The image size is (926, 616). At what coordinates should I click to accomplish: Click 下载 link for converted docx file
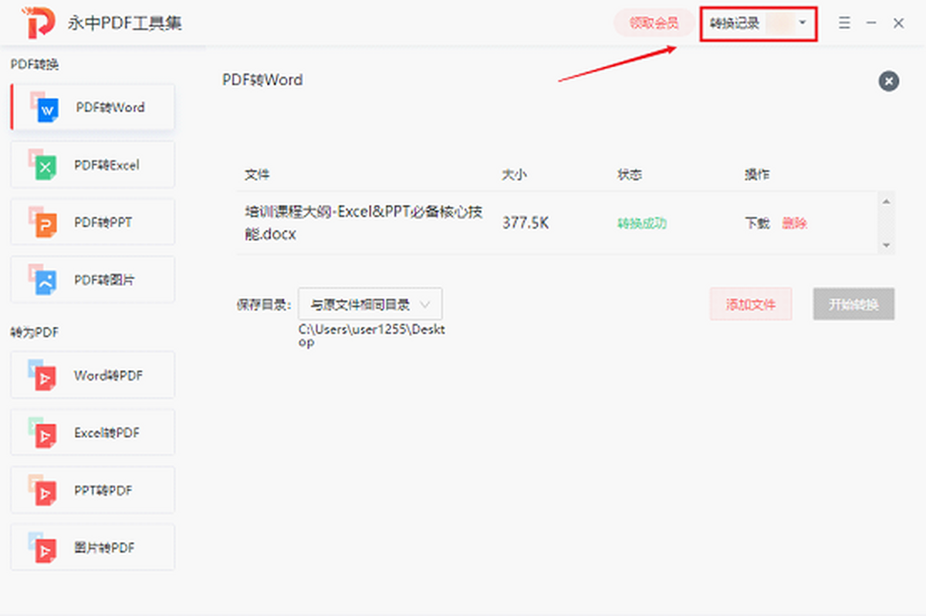[756, 224]
